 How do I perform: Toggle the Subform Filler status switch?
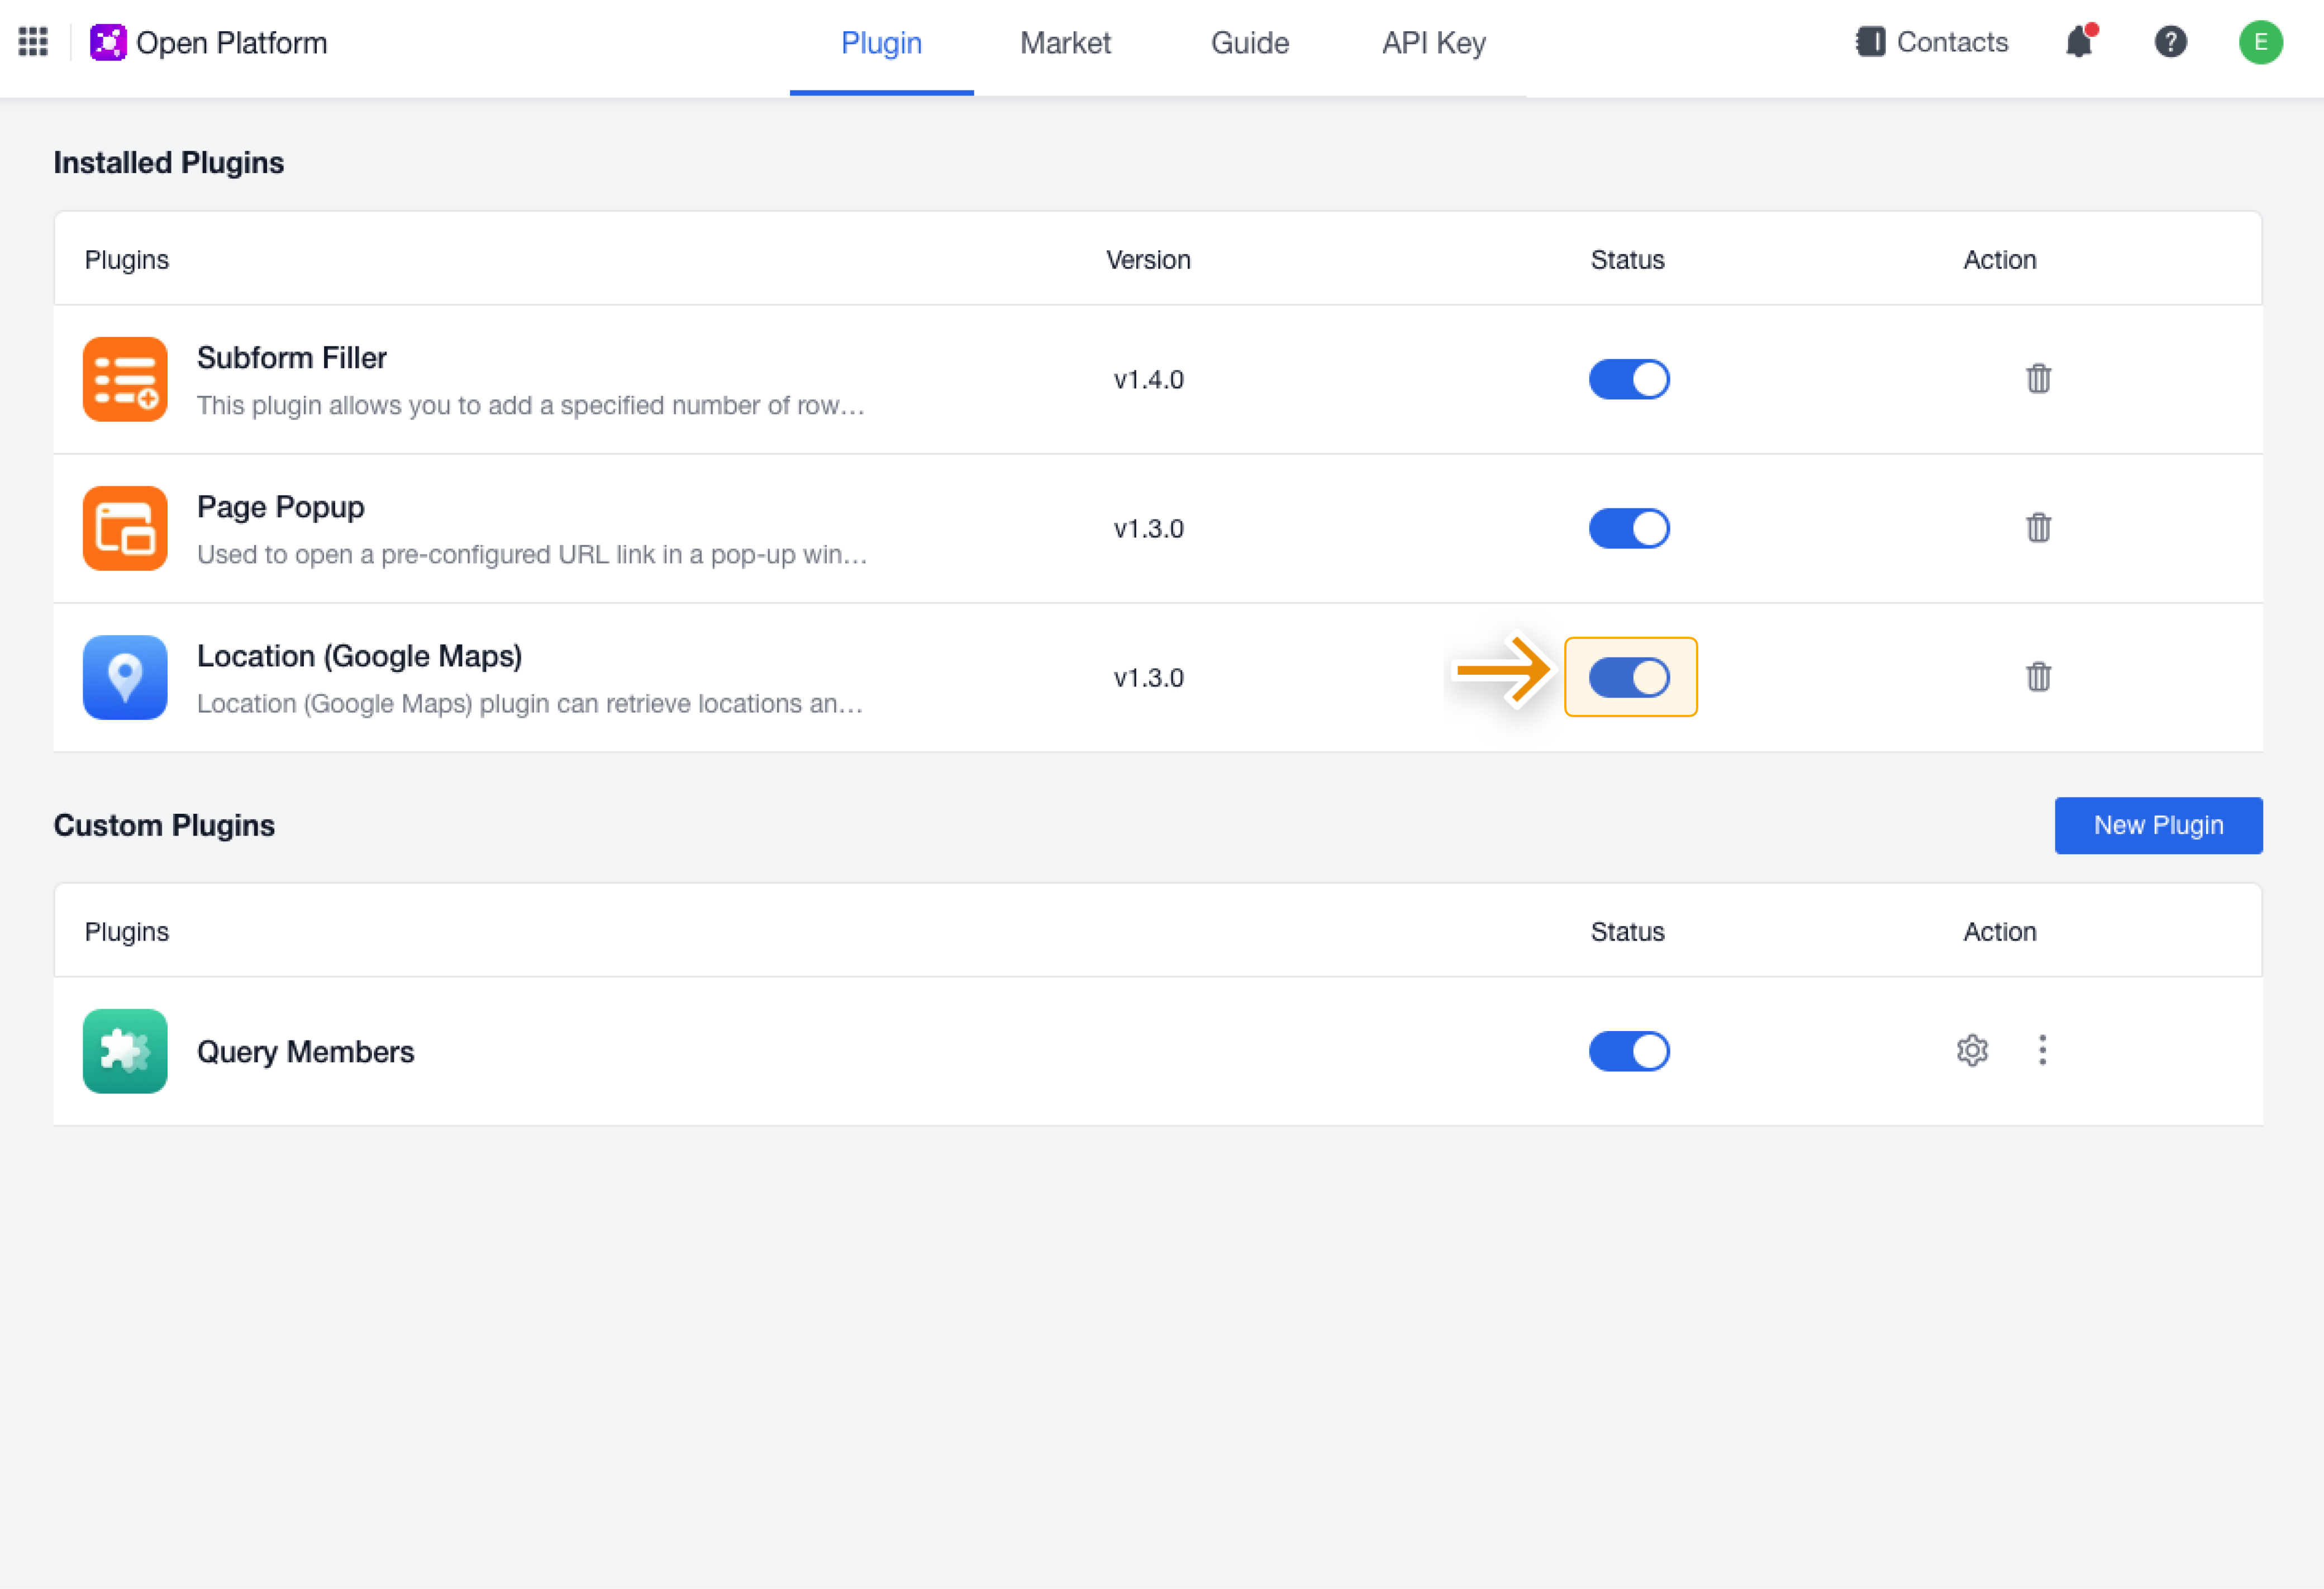[x=1629, y=379]
